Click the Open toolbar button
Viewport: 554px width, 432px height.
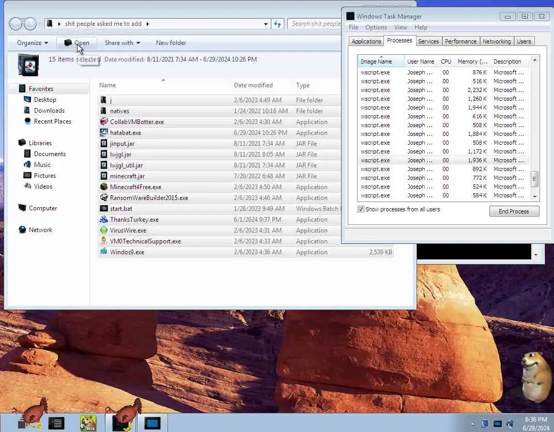point(76,43)
